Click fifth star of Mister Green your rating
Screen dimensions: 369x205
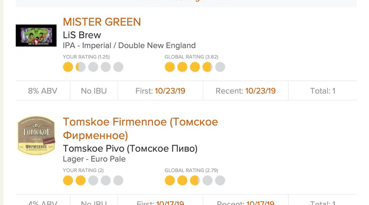(118, 67)
